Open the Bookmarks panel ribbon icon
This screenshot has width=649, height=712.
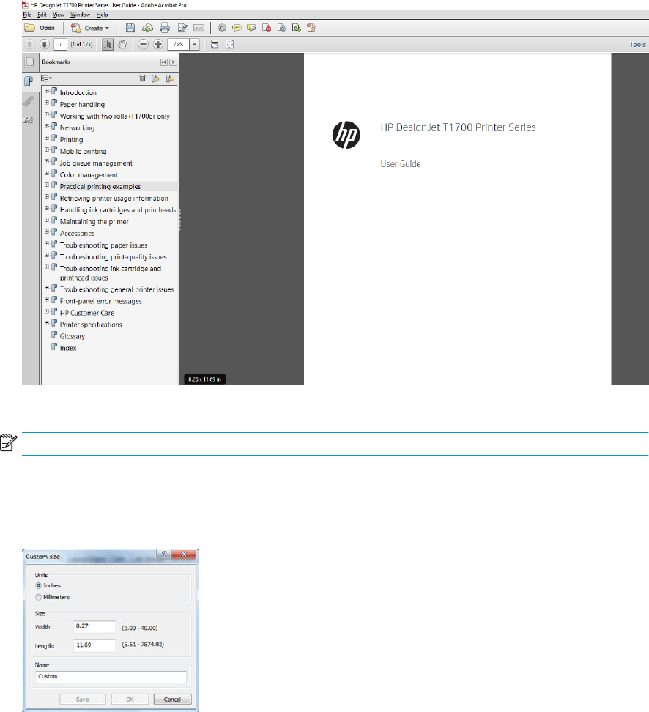click(29, 81)
